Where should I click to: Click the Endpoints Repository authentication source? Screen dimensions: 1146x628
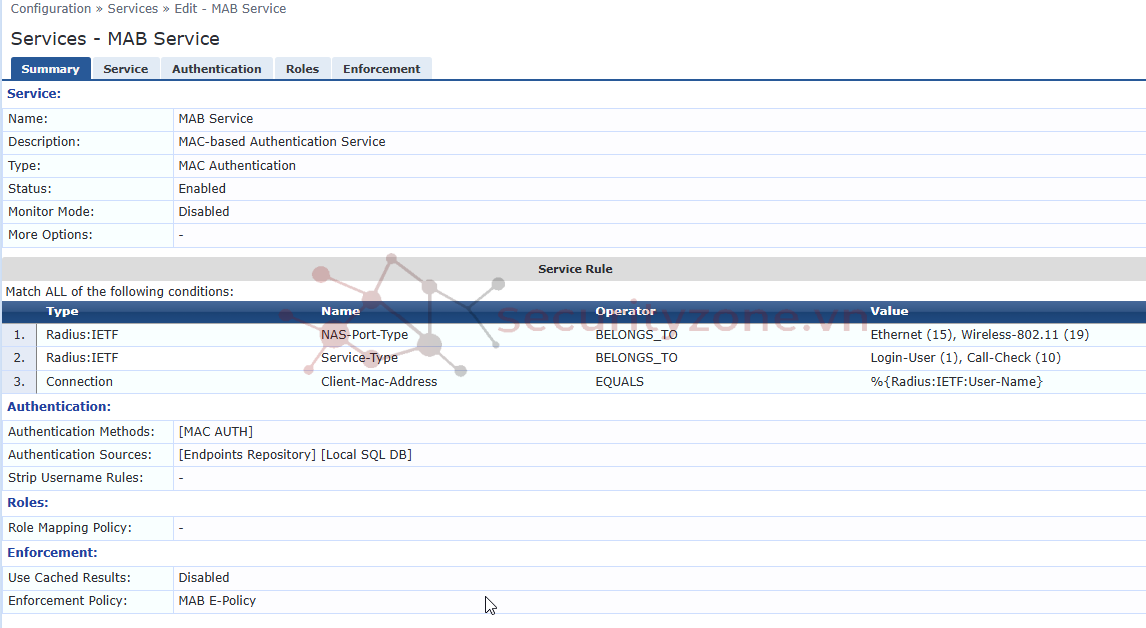247,455
